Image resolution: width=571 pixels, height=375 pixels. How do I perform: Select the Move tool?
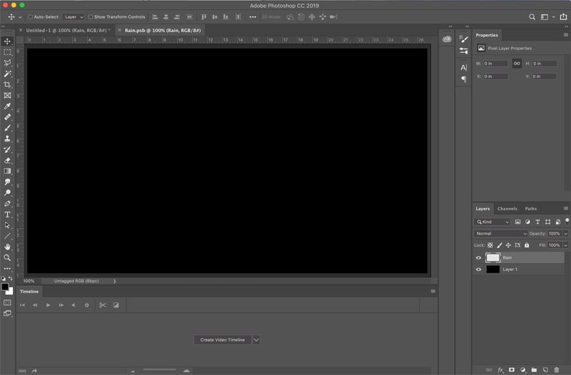click(7, 41)
